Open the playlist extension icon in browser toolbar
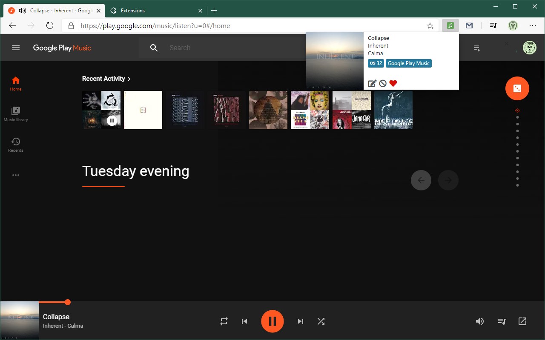545x340 pixels. [493, 25]
